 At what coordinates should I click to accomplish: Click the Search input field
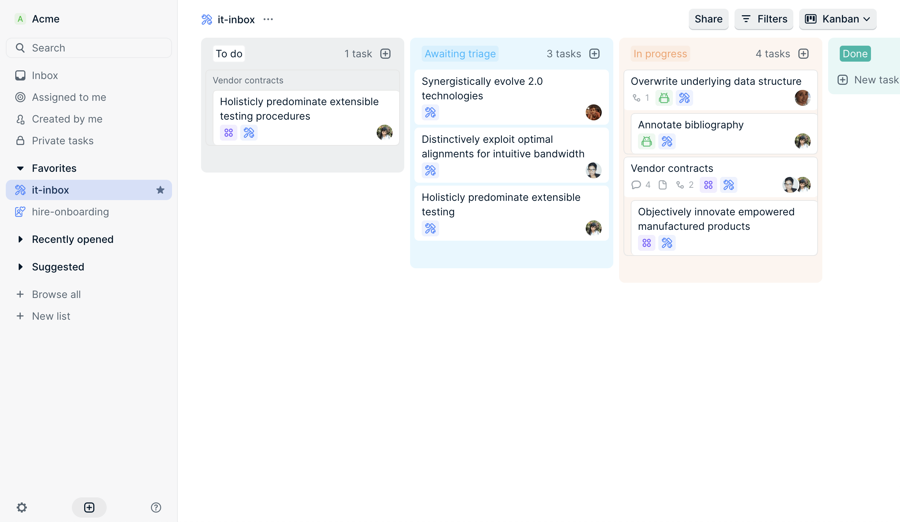(x=89, y=48)
